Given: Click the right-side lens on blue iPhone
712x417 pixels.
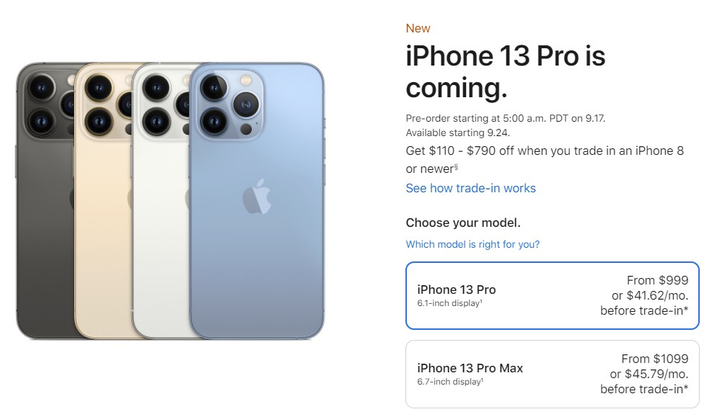Looking at the screenshot, I should point(246,104).
